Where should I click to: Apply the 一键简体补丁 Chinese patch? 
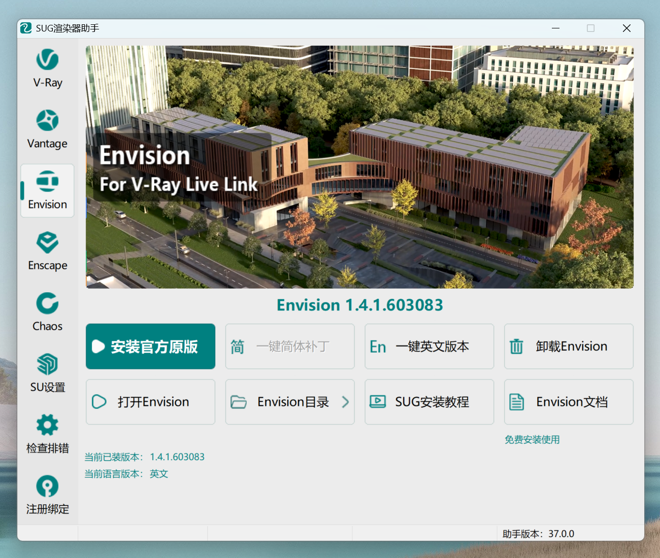(289, 346)
